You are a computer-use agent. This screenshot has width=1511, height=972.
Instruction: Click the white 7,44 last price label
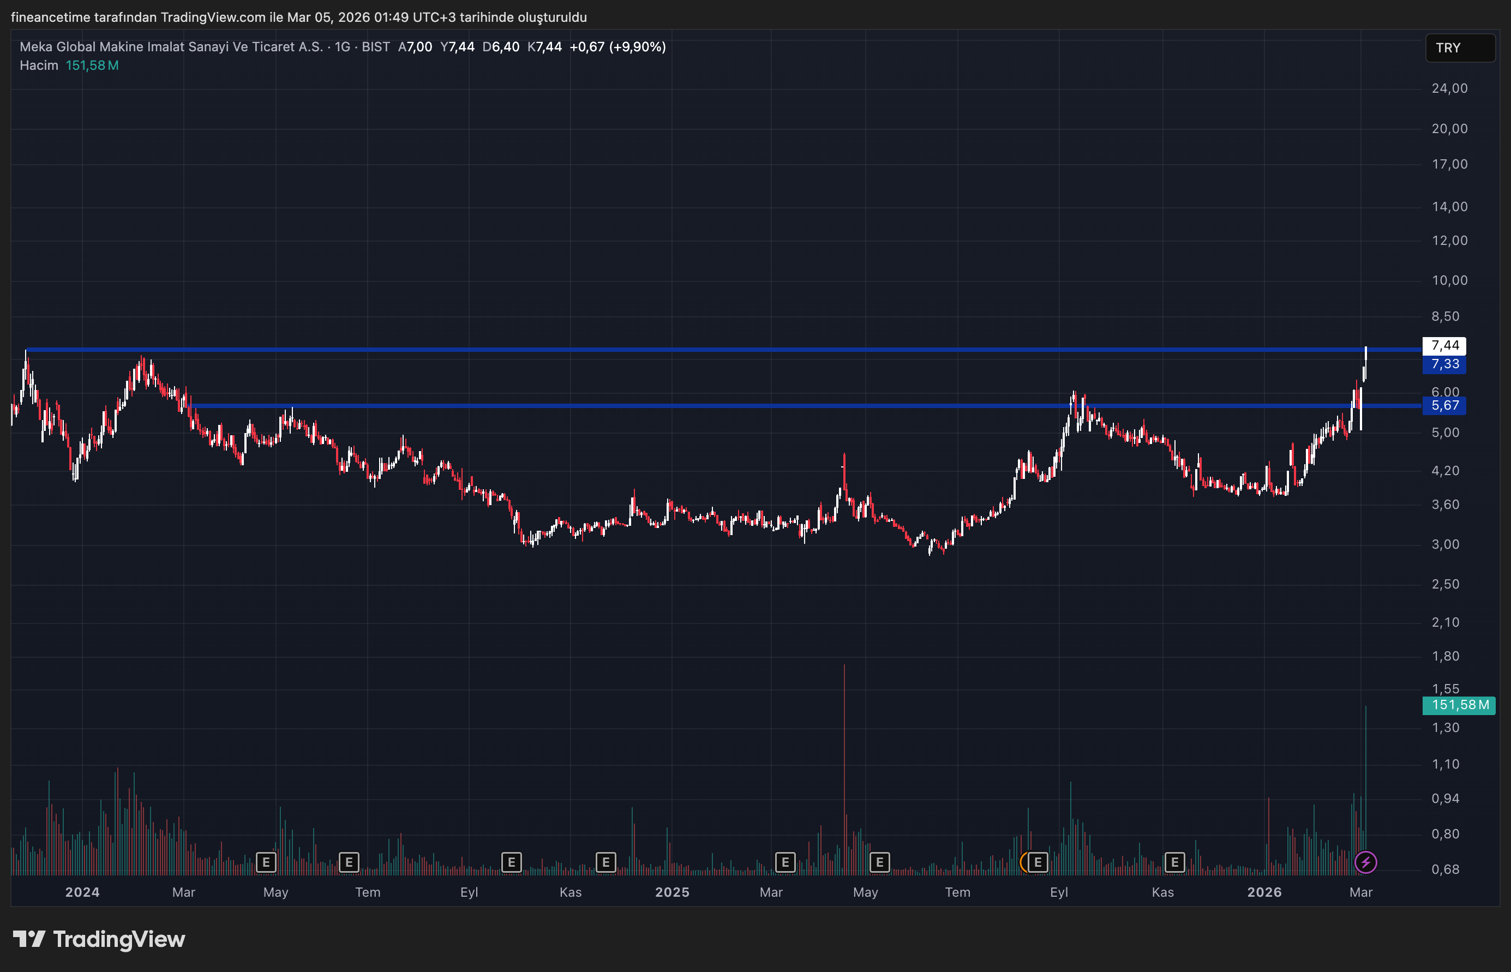point(1444,345)
